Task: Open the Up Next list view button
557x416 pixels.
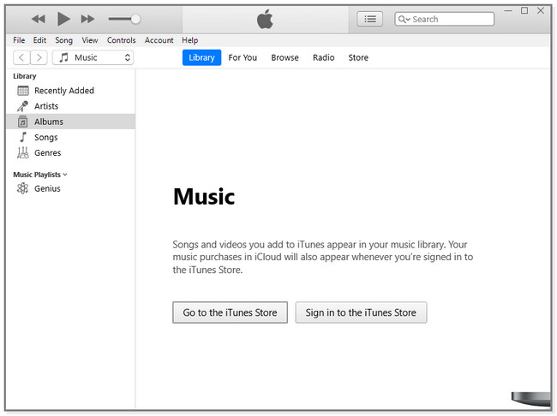Action: (x=370, y=19)
